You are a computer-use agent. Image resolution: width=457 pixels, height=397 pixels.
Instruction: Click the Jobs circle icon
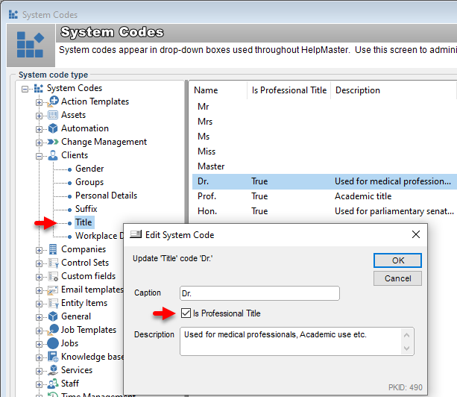[53, 343]
